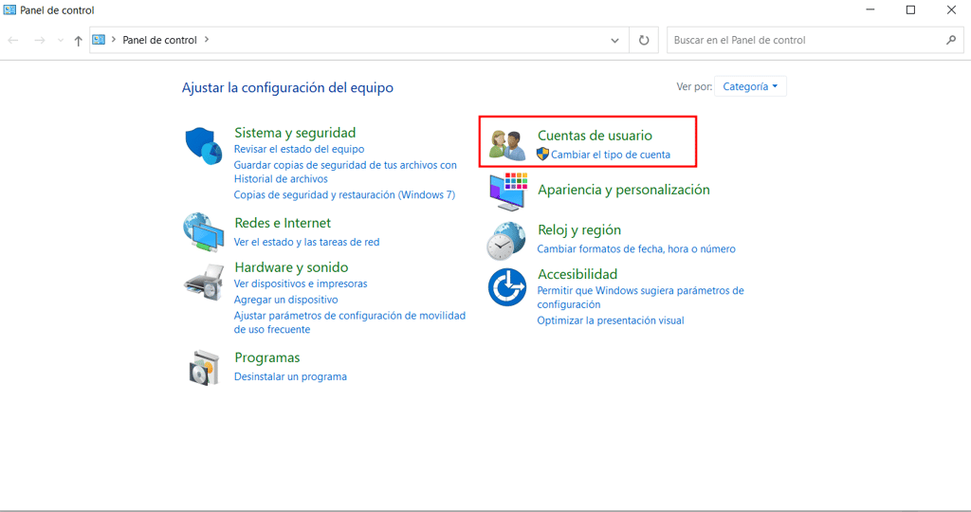Click Permitir que Windows sugiera parámetros de configuración
The height and width of the screenshot is (512, 971).
(640, 297)
